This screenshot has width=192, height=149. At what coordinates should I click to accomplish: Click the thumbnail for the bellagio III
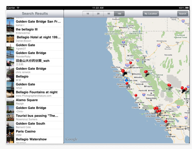pos(10,31)
